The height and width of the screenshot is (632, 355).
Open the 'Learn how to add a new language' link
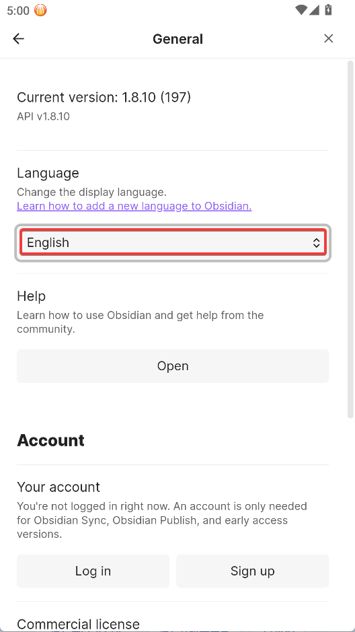point(134,206)
